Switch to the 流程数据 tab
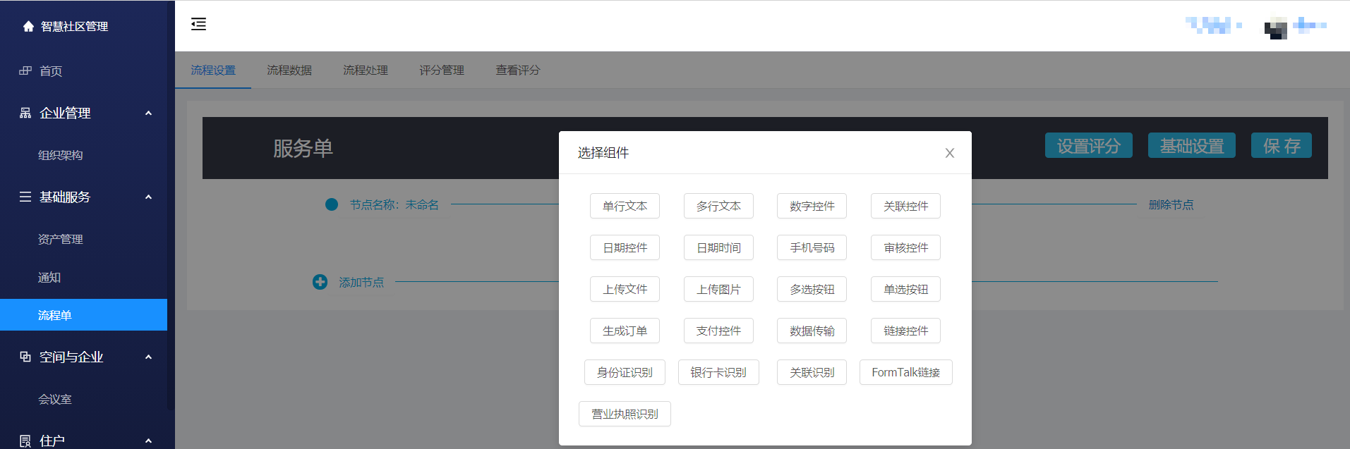 tap(289, 70)
